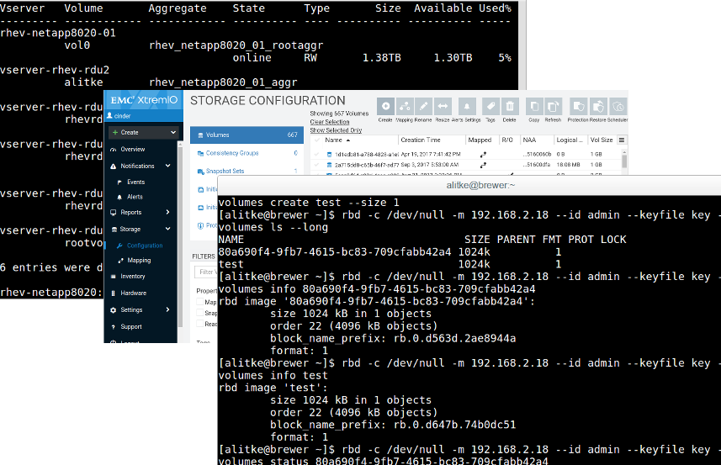721x465 pixels.
Task: Collapse the Notifications chevron
Action: pos(167,166)
